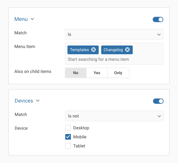Screen dimensions: 178x163
Task: Disable the Devices condition toggle
Action: [x=158, y=101]
